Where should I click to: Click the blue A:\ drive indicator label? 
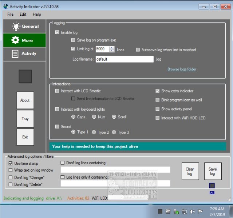coord(212,193)
